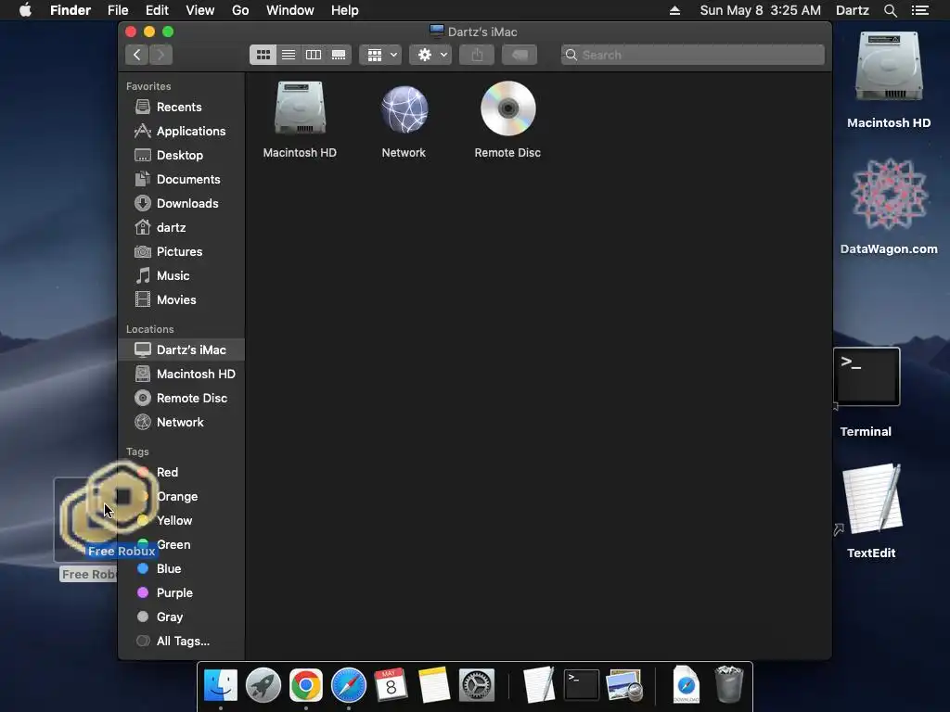
Task: Open the View menu
Action: click(200, 10)
